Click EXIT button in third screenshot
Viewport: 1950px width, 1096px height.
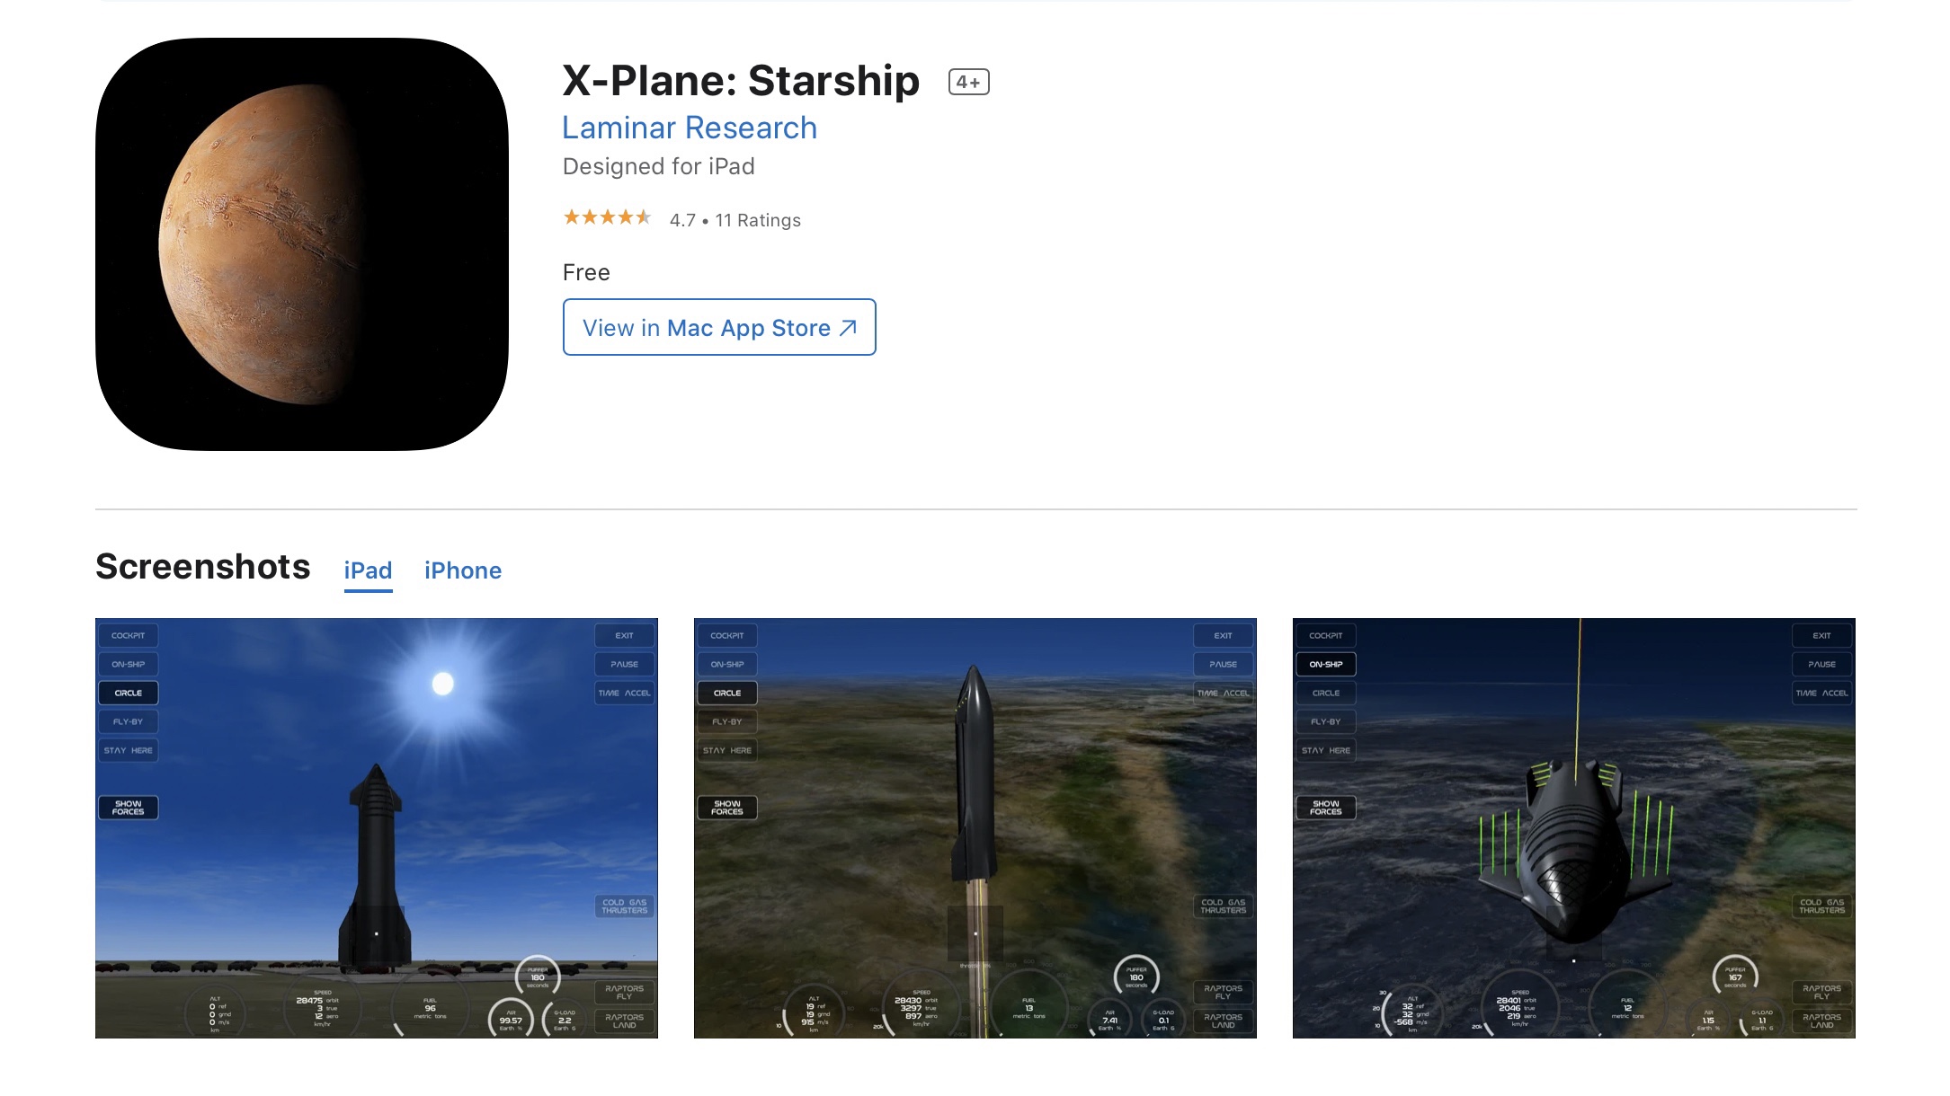click(x=1821, y=635)
